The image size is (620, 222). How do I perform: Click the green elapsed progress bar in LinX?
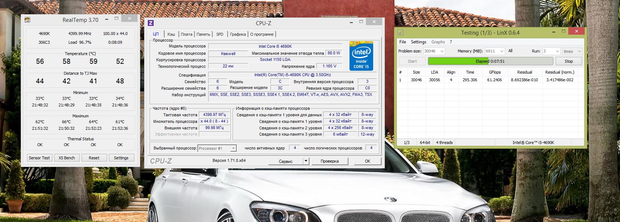(x=490, y=61)
